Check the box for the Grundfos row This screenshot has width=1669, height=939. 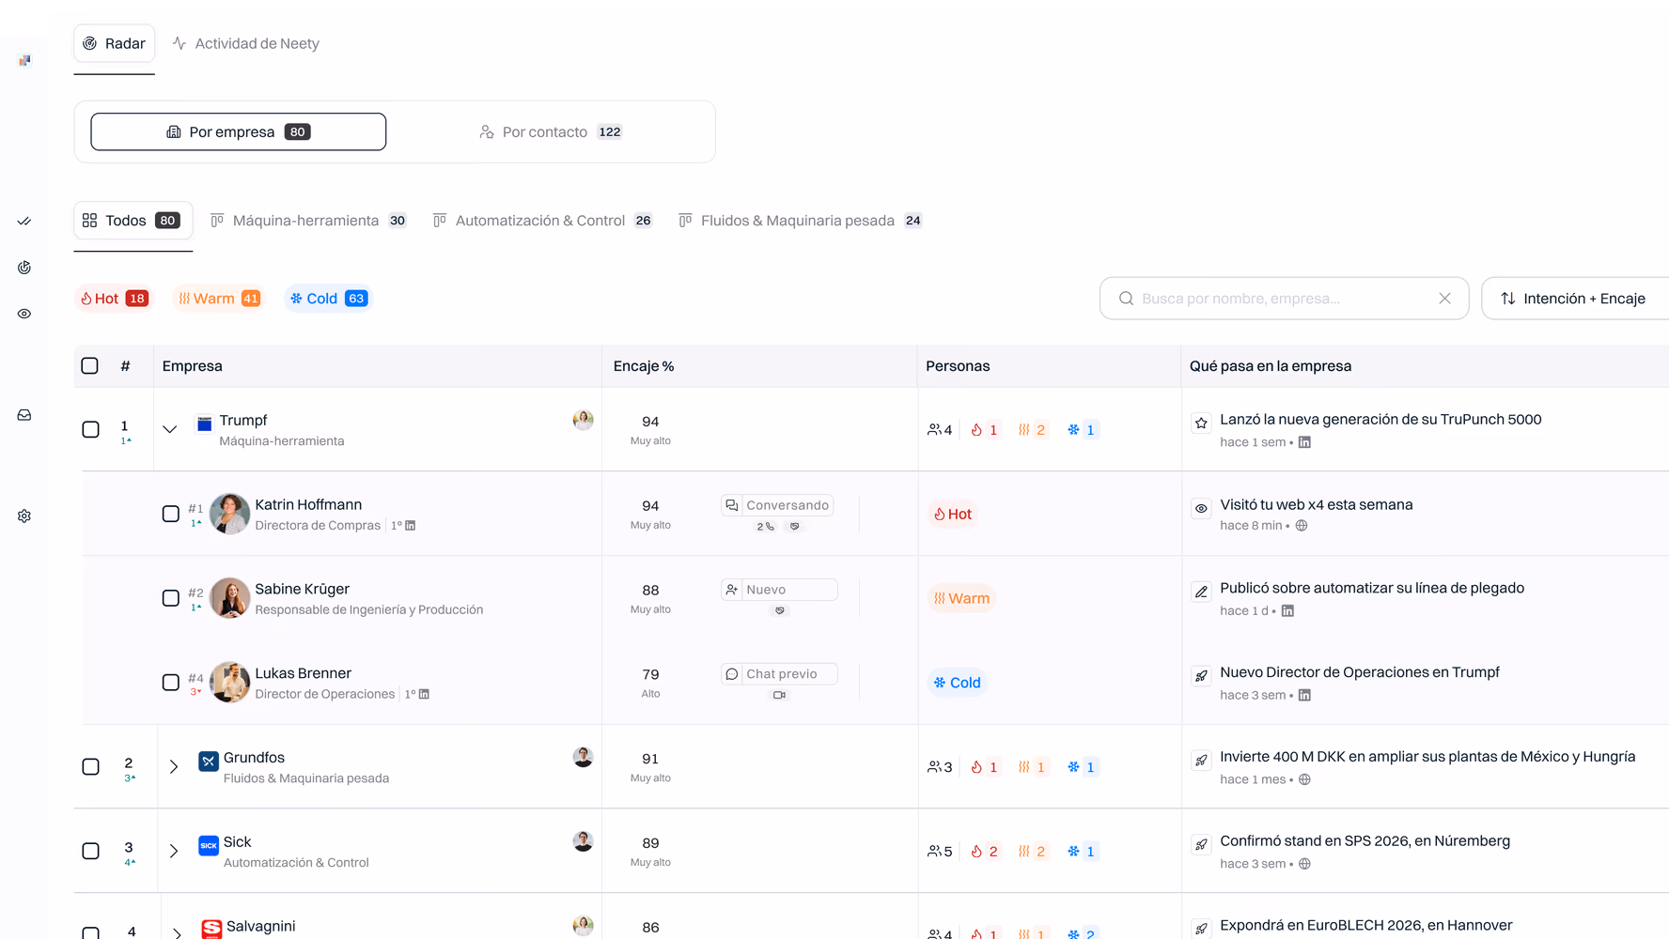pos(91,766)
